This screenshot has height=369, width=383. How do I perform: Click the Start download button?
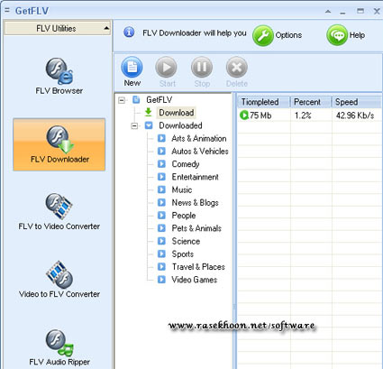(167, 72)
